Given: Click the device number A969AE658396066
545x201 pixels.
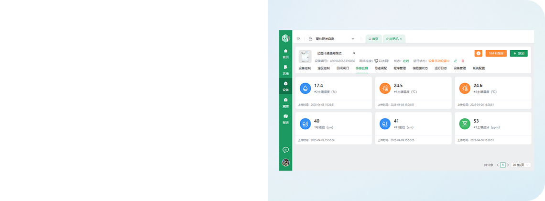Looking at the screenshot, I should click(342, 61).
